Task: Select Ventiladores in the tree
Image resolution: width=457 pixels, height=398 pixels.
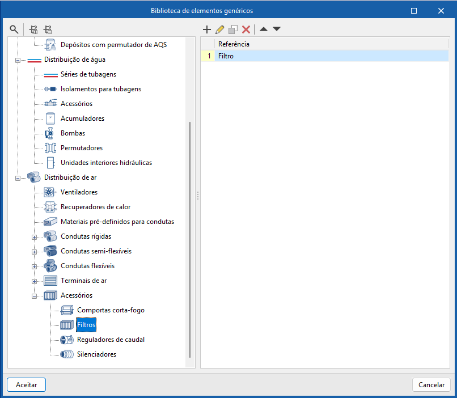Action: coord(79,192)
